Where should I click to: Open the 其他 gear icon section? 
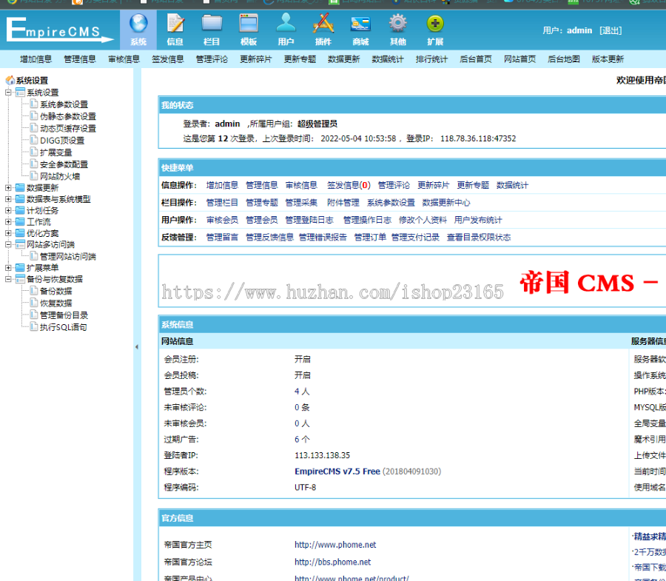398,30
